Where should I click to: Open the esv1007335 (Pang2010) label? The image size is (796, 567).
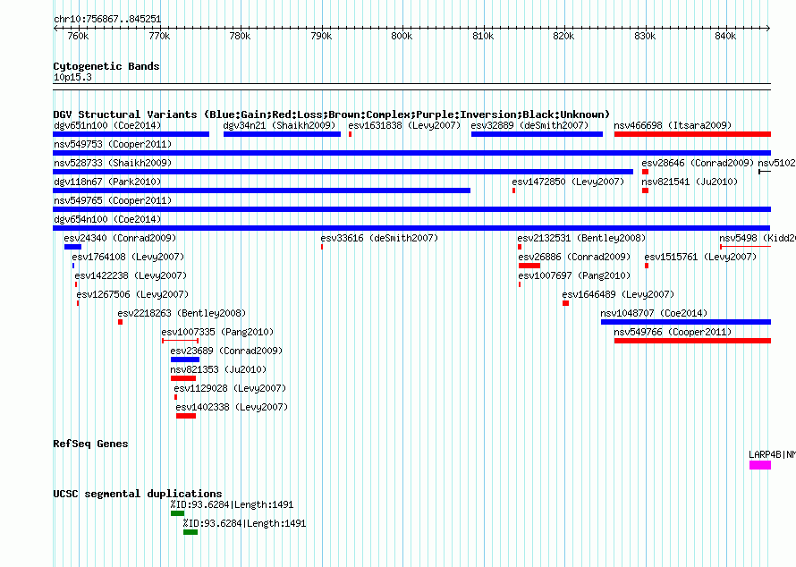coord(217,332)
